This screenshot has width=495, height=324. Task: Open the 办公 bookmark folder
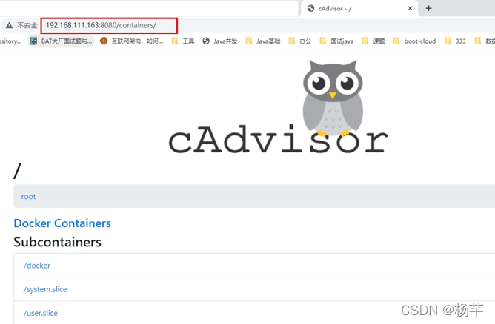300,41
